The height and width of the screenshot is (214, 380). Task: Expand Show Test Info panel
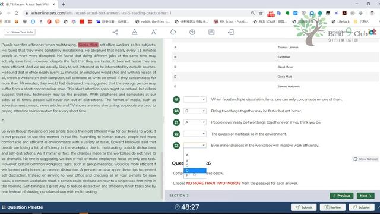click(x=20, y=32)
